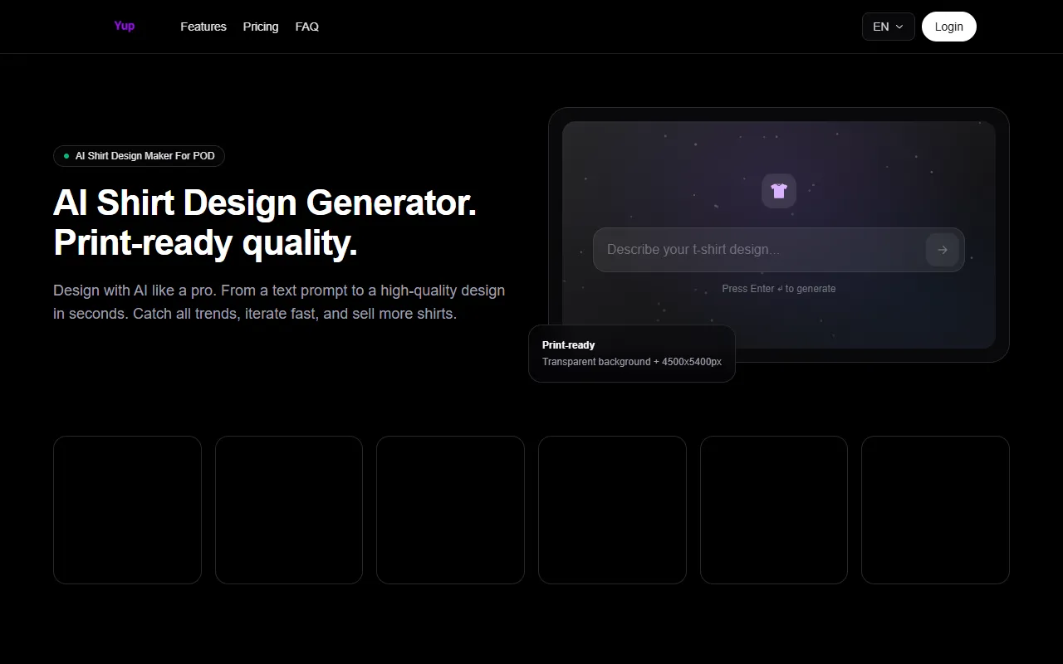
Task: Click the Print-ready tooltip card
Action: click(631, 354)
